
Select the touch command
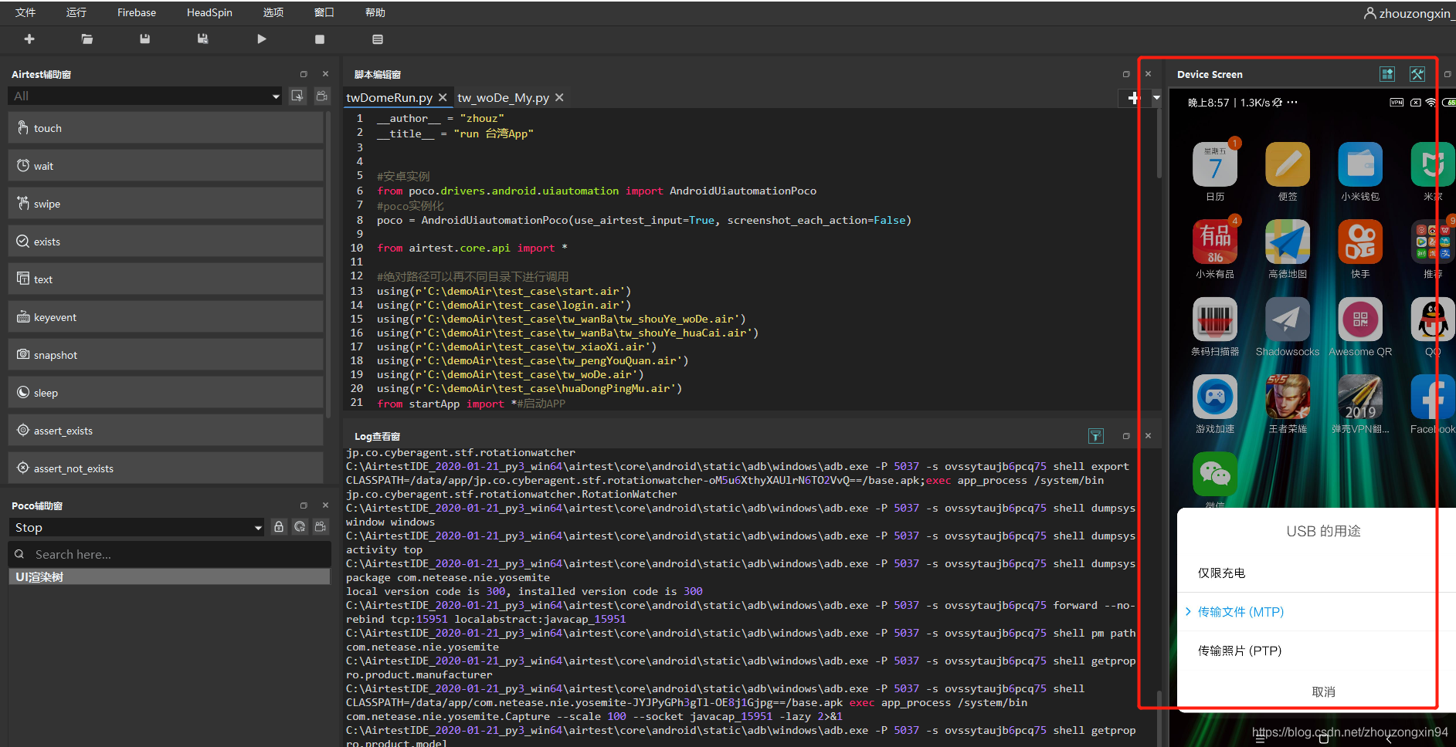[166, 128]
